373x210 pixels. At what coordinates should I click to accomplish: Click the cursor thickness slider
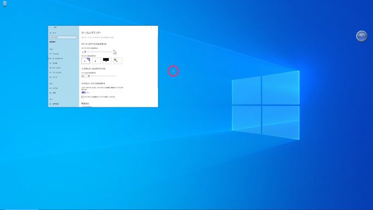coord(102,76)
